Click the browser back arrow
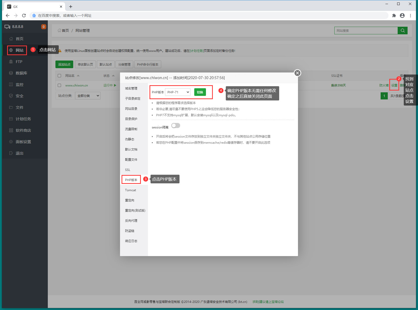418x310 pixels. 8,16
